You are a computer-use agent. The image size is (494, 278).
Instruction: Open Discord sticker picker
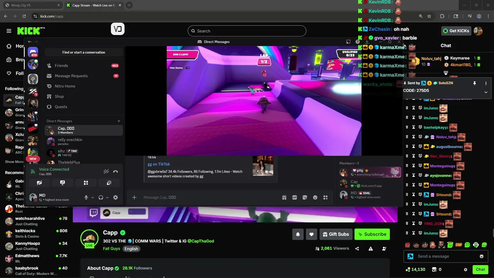pyautogui.click(x=305, y=197)
